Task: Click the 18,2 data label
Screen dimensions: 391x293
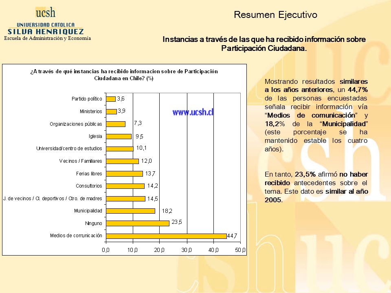Action: 167,211
